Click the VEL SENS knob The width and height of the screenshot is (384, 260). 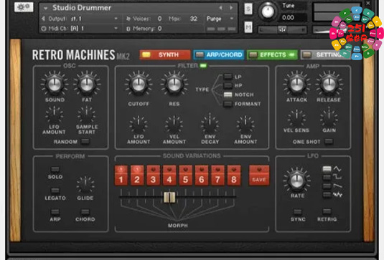[296, 118]
